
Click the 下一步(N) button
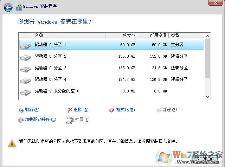[x=205, y=159]
